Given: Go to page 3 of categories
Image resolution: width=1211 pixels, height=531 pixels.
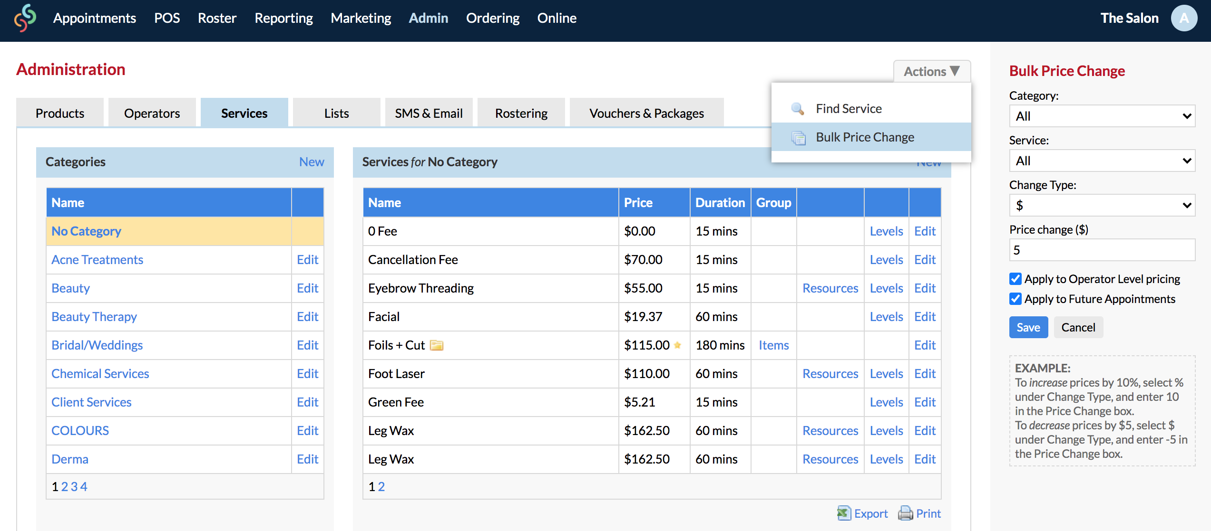Looking at the screenshot, I should point(74,486).
